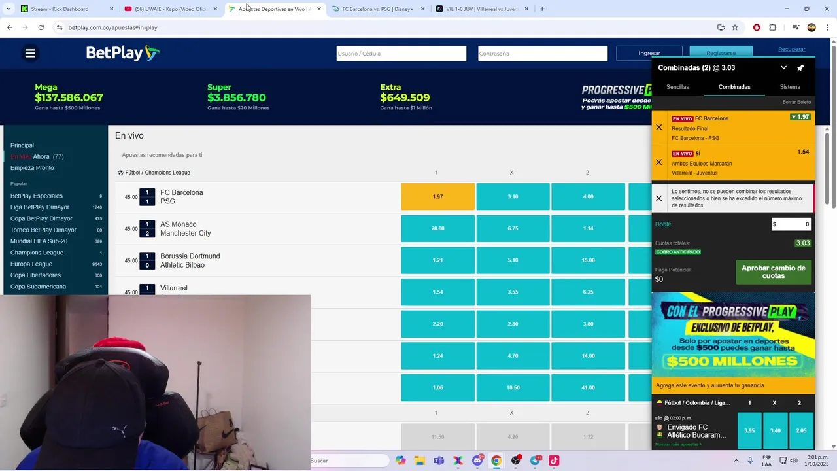
Task: Click the red Opera-style extension icon
Action: tap(757, 27)
